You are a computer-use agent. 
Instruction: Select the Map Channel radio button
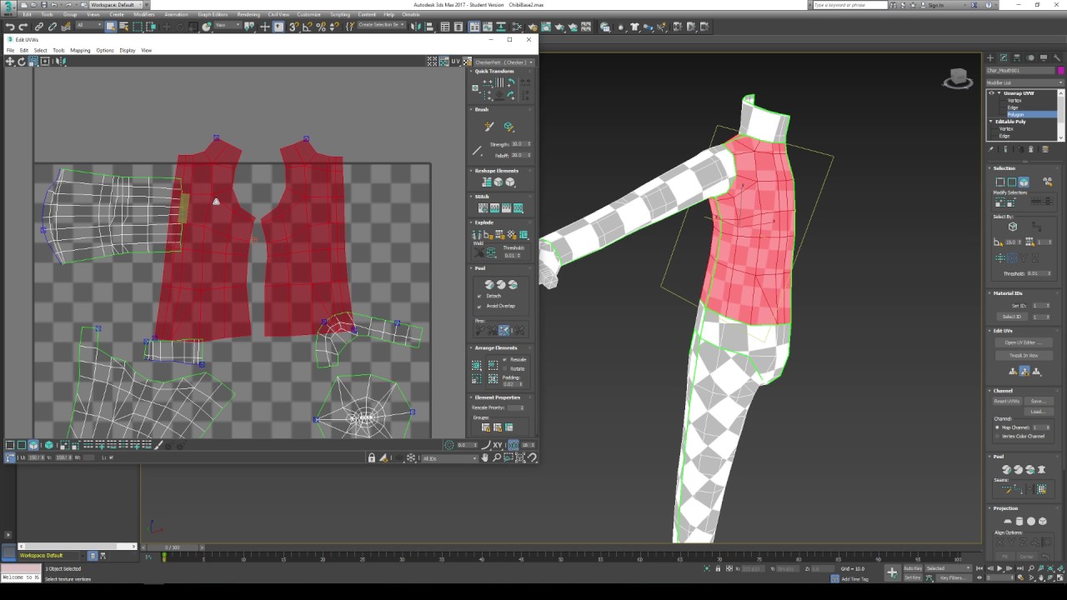click(x=997, y=427)
